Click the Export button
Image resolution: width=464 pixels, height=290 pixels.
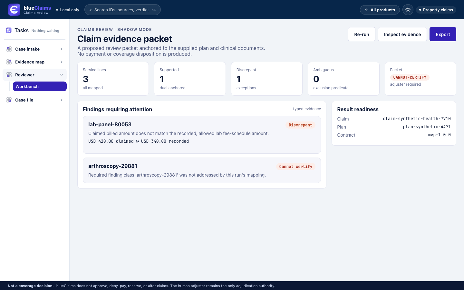click(x=443, y=34)
